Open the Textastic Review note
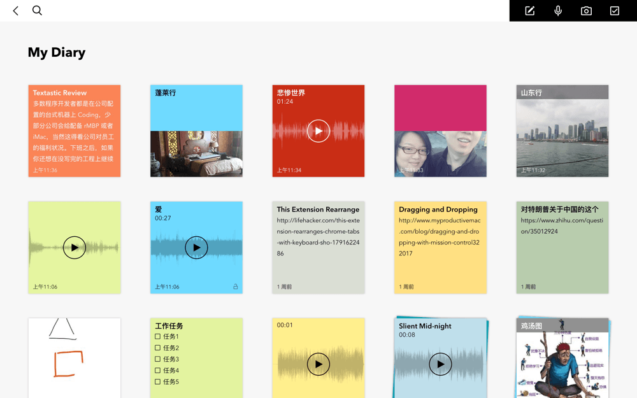The image size is (637, 398). (x=75, y=131)
